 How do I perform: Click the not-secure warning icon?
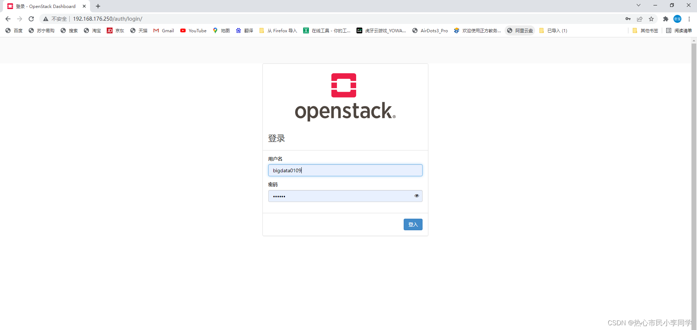[46, 19]
